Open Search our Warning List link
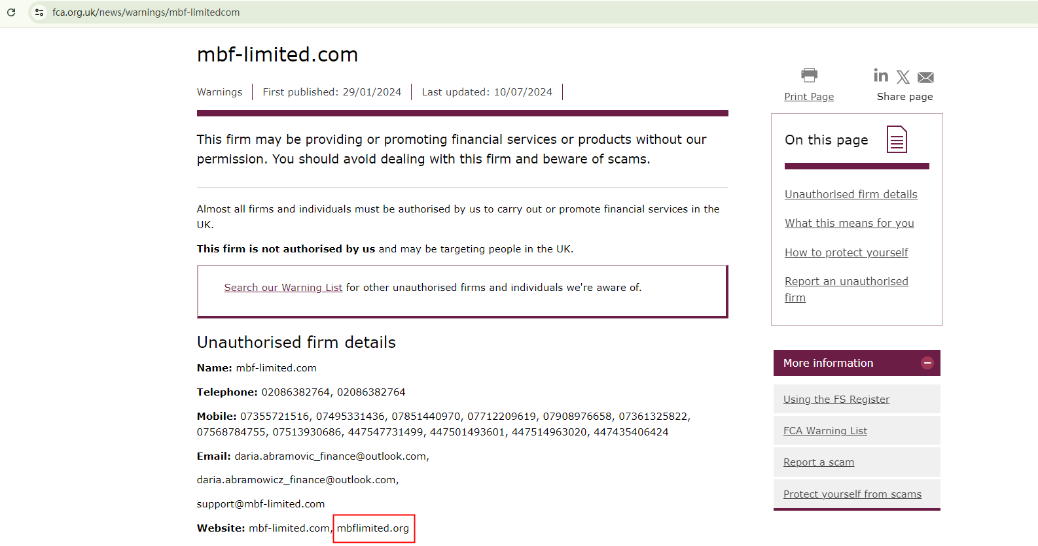This screenshot has height=546, width=1038. (x=283, y=288)
